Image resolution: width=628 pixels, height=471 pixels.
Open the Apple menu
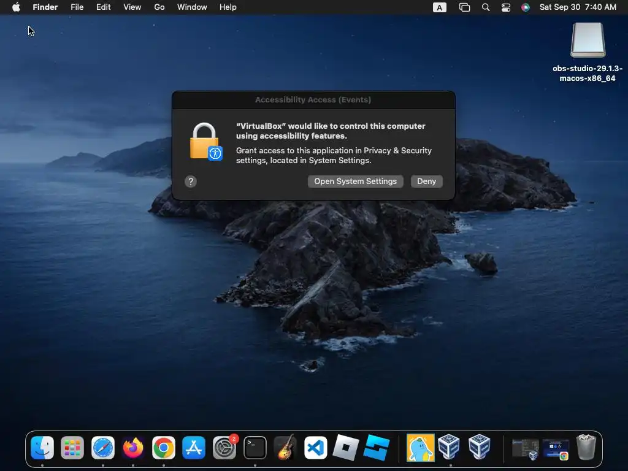click(x=16, y=7)
